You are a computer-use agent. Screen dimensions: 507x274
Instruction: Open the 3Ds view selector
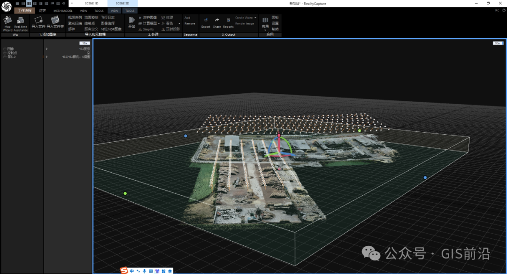point(497,43)
